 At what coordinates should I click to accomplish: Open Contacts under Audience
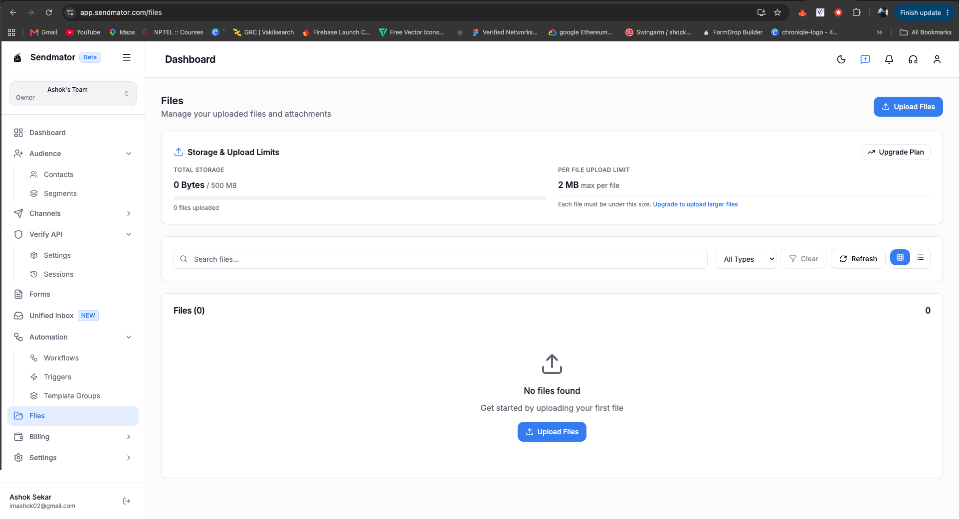[80, 174]
